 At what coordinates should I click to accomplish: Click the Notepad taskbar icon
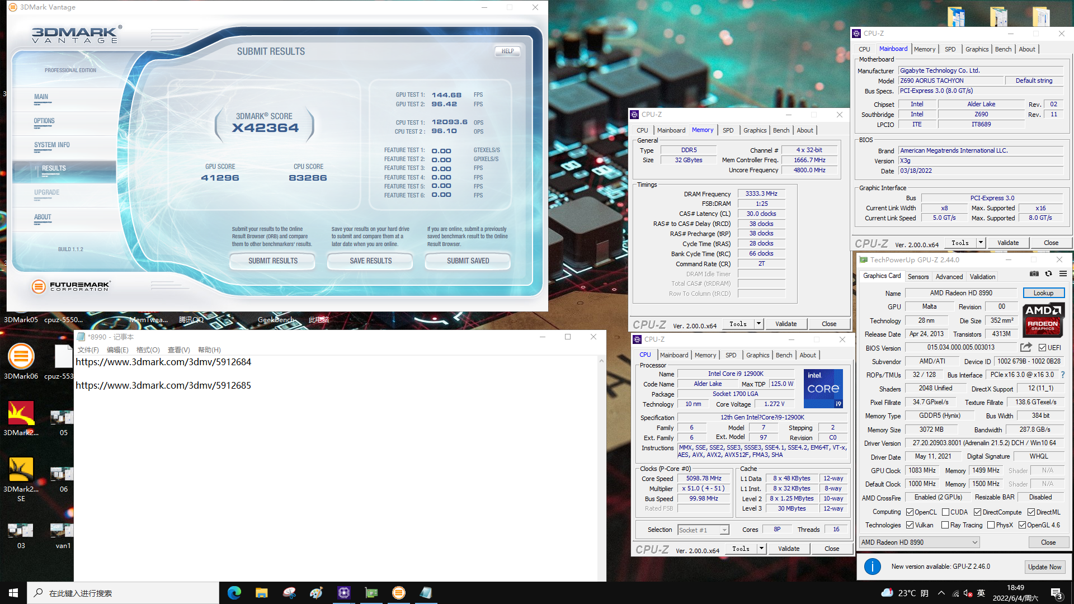426,593
